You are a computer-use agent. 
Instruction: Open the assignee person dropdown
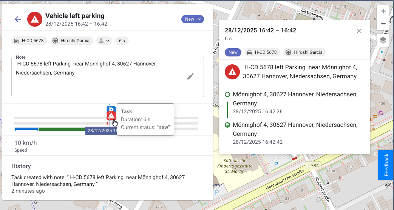point(104,41)
